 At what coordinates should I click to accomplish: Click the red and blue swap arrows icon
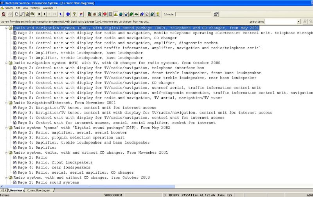[x=81, y=14]
